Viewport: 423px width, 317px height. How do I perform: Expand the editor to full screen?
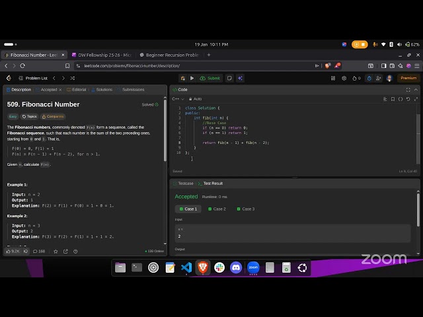pyautogui.click(x=416, y=99)
